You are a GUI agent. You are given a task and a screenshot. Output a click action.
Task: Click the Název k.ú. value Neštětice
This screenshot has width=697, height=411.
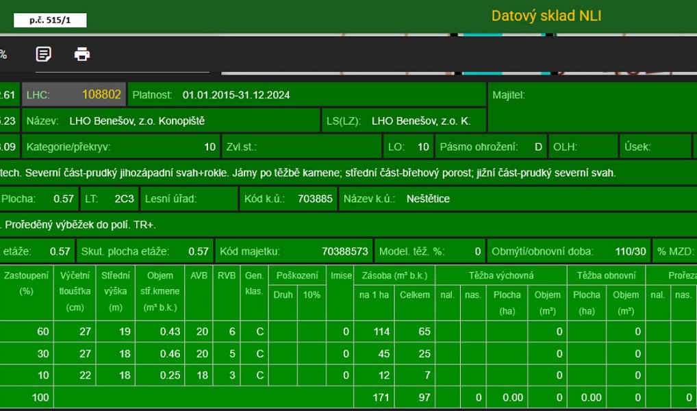point(428,199)
